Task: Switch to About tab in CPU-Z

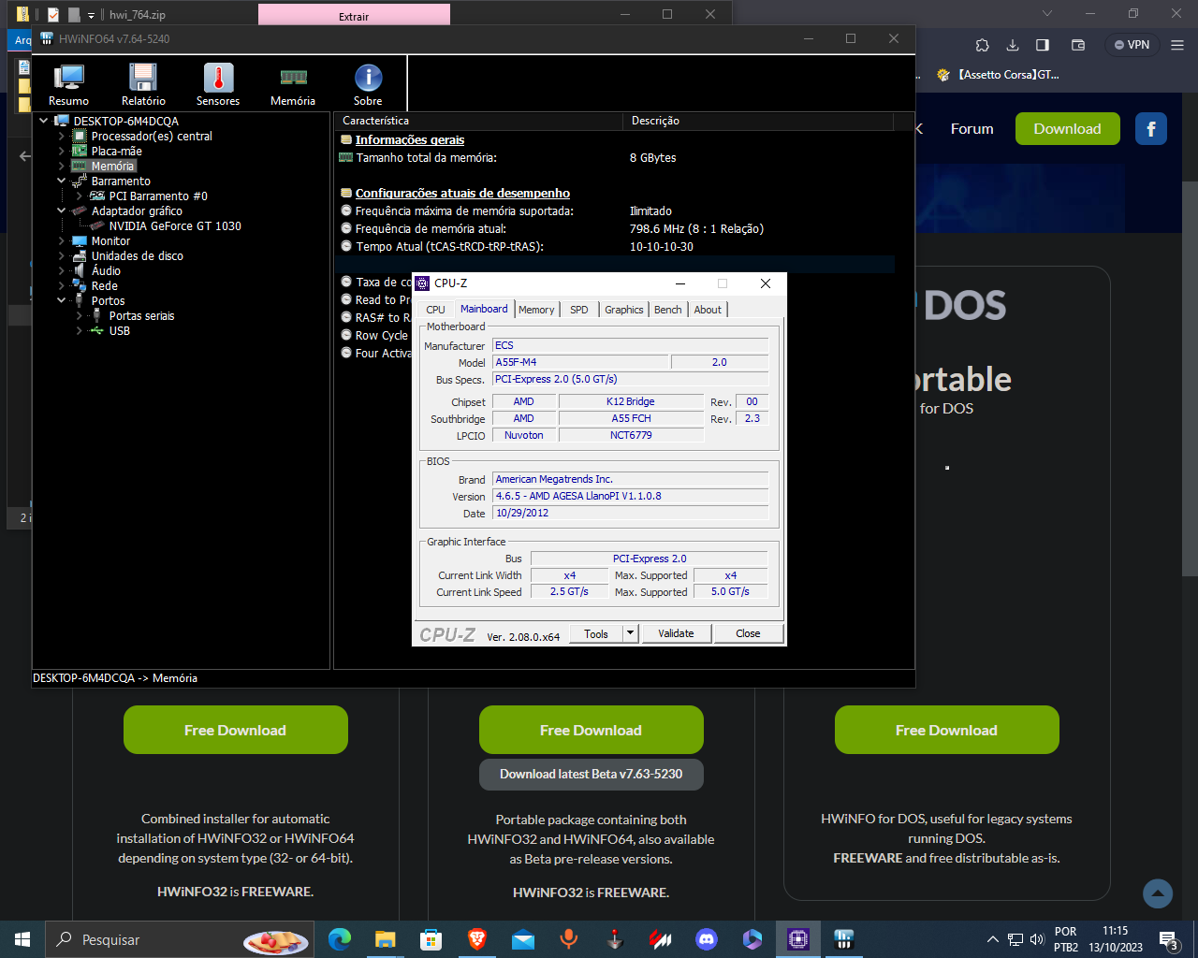Action: point(708,310)
